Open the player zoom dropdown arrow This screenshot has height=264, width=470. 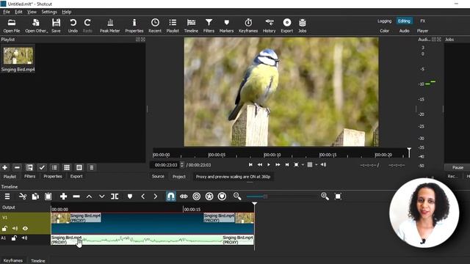303,164
